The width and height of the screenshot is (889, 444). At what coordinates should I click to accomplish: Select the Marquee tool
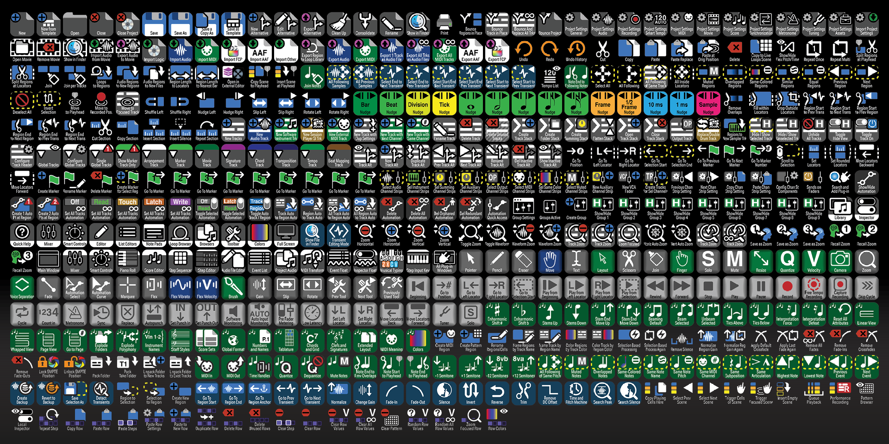click(x=127, y=288)
